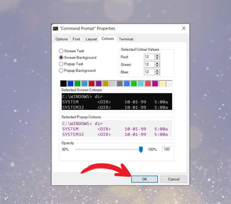Decrease the Red value with down arrow

(x=157, y=58)
